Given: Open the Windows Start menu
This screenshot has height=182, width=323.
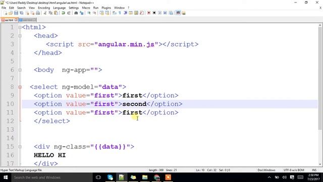Looking at the screenshot, I should click(6, 177).
